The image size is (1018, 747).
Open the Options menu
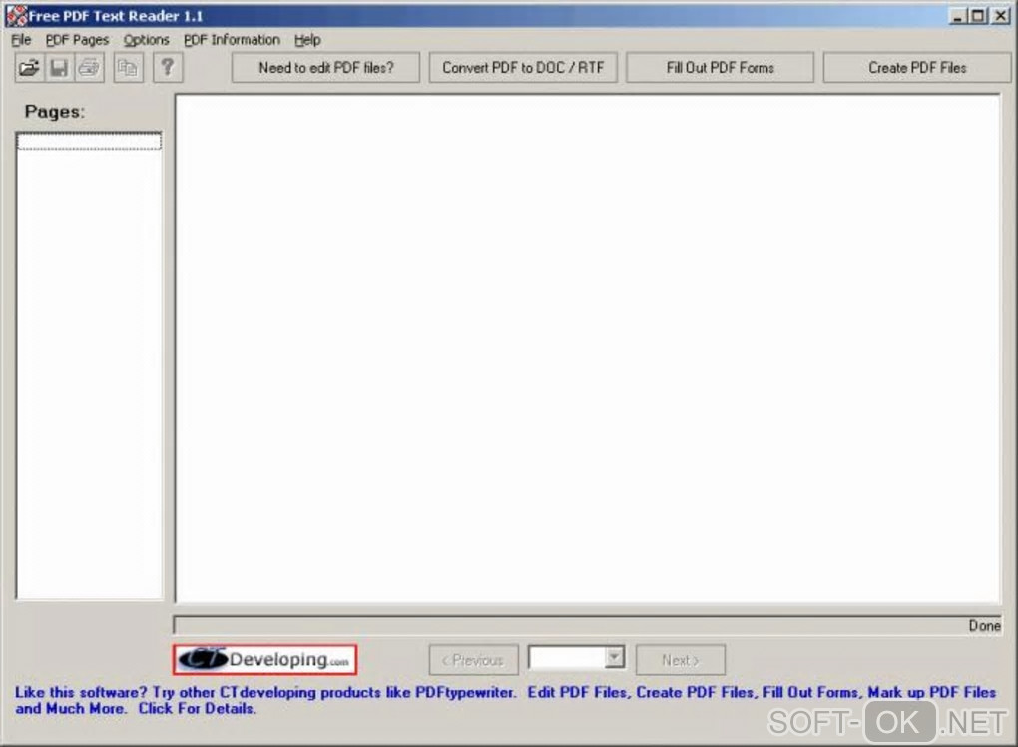(x=146, y=40)
